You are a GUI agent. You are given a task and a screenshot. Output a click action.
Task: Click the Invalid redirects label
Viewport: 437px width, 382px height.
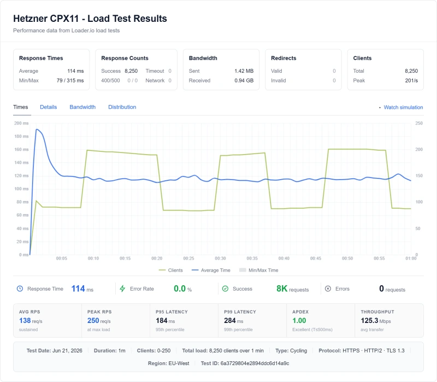[279, 80]
